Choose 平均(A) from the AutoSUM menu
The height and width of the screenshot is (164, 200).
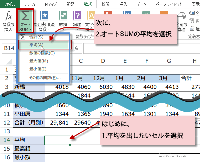[x=36, y=45]
